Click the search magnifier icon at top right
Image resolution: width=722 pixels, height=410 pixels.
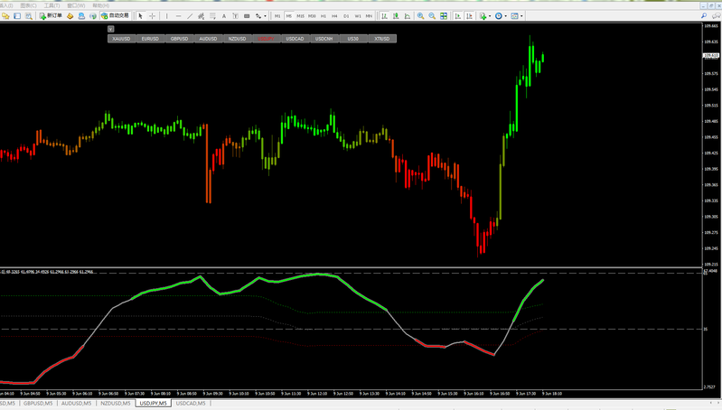coord(704,16)
